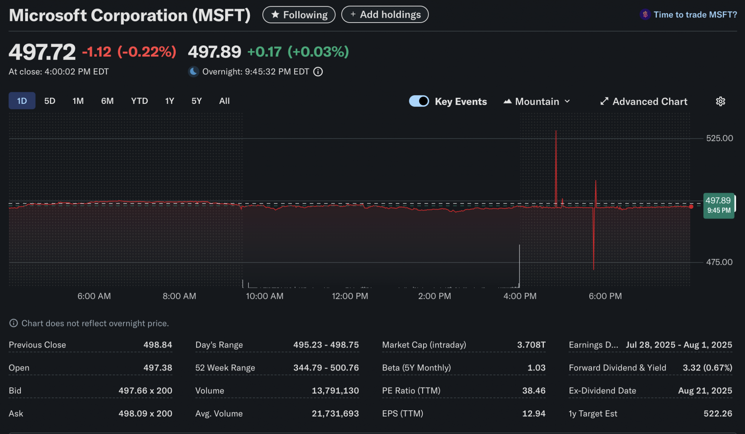Click the chart settings gear icon
The width and height of the screenshot is (745, 434).
pos(720,101)
